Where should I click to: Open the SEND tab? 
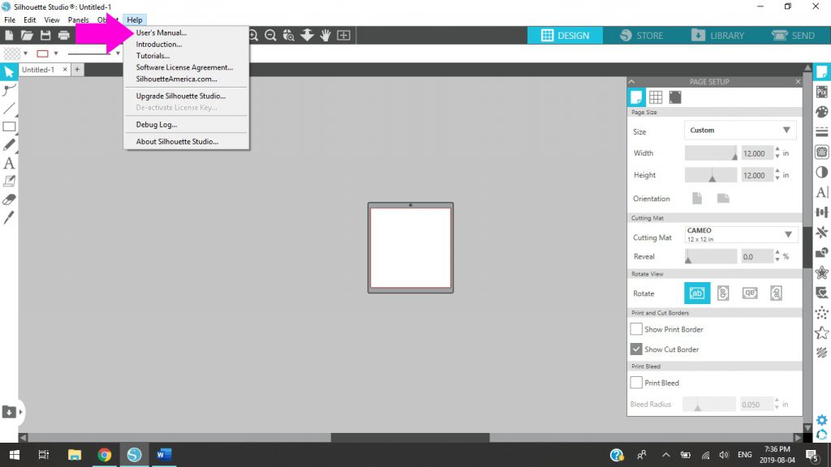pyautogui.click(x=794, y=36)
